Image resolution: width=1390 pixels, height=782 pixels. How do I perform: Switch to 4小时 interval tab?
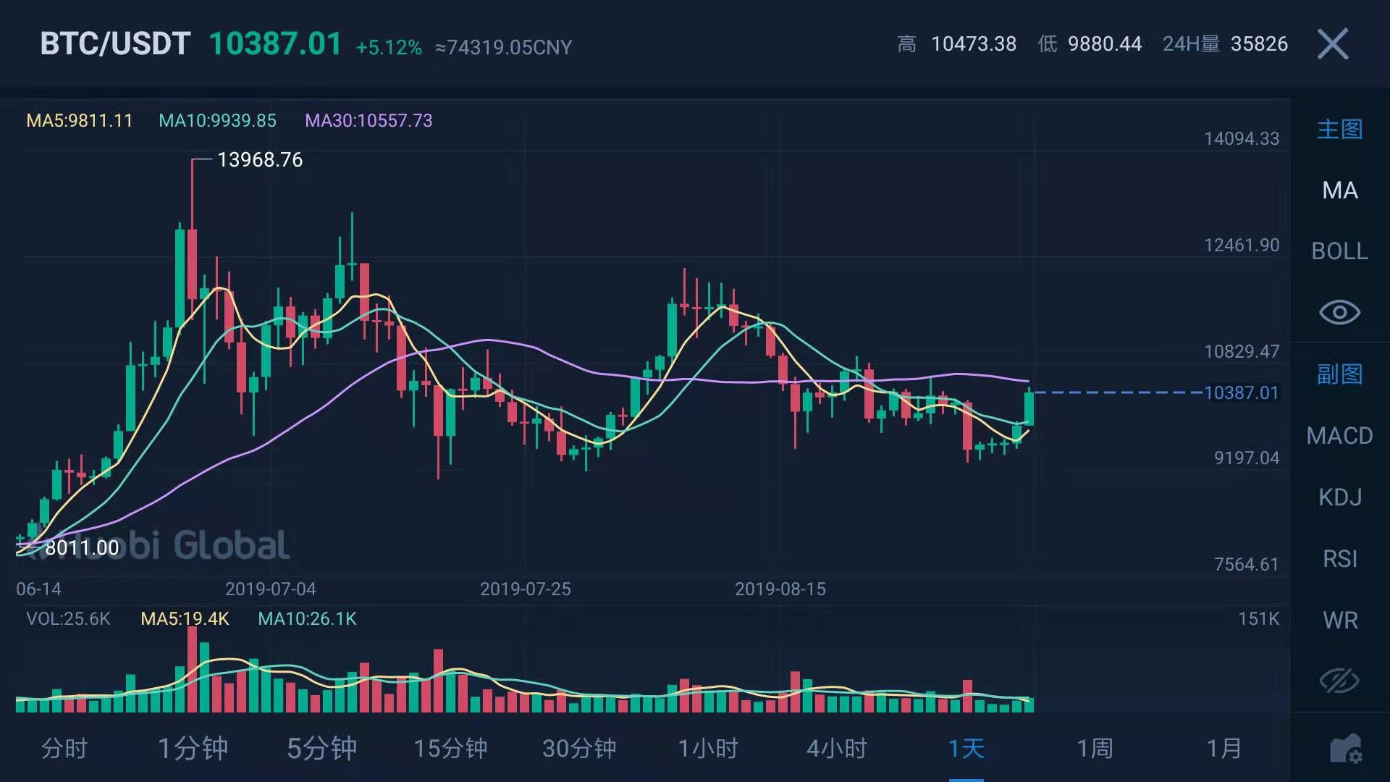(837, 749)
